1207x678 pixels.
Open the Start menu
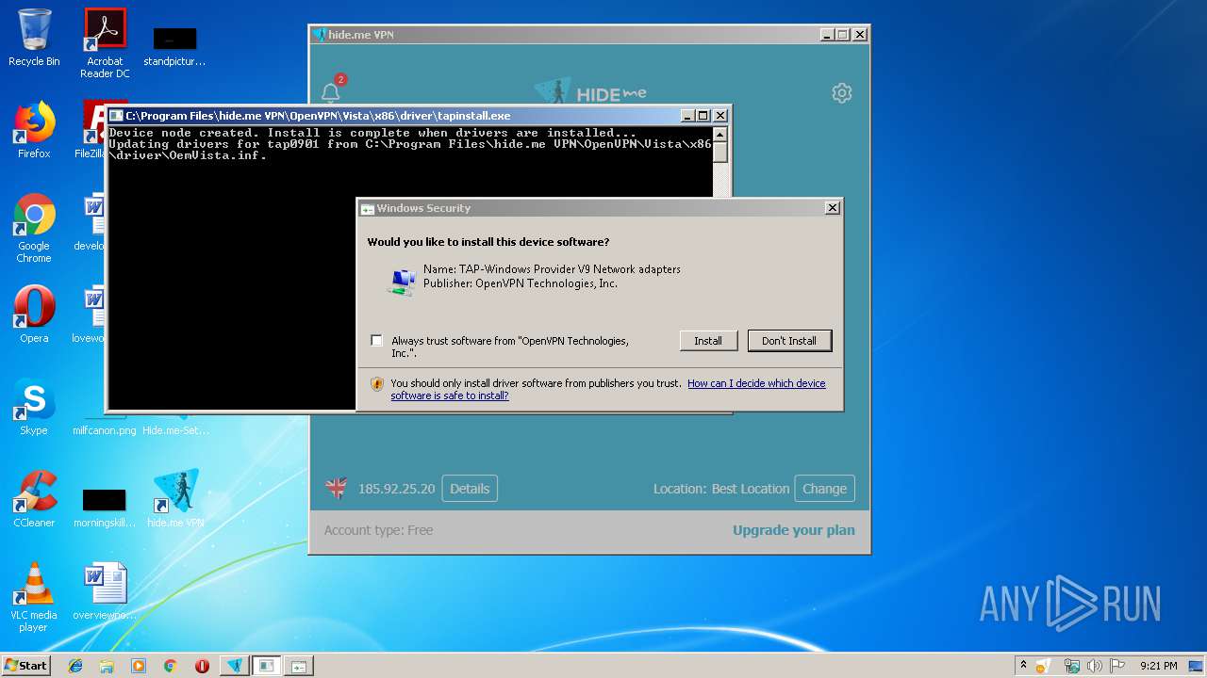(x=26, y=666)
